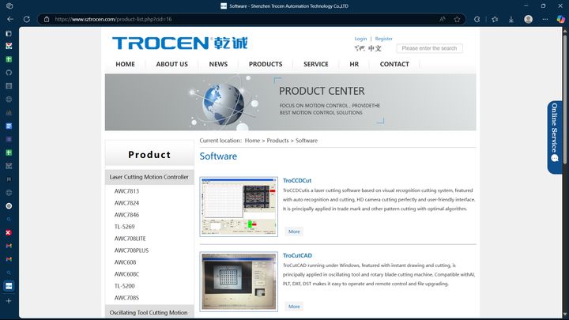569x320 pixels.
Task: Open the Online Service chat widget
Action: pos(555,137)
